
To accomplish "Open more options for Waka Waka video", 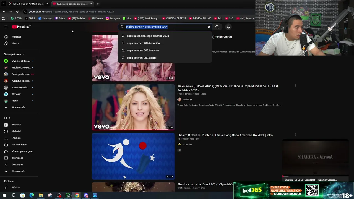I will coord(296,86).
